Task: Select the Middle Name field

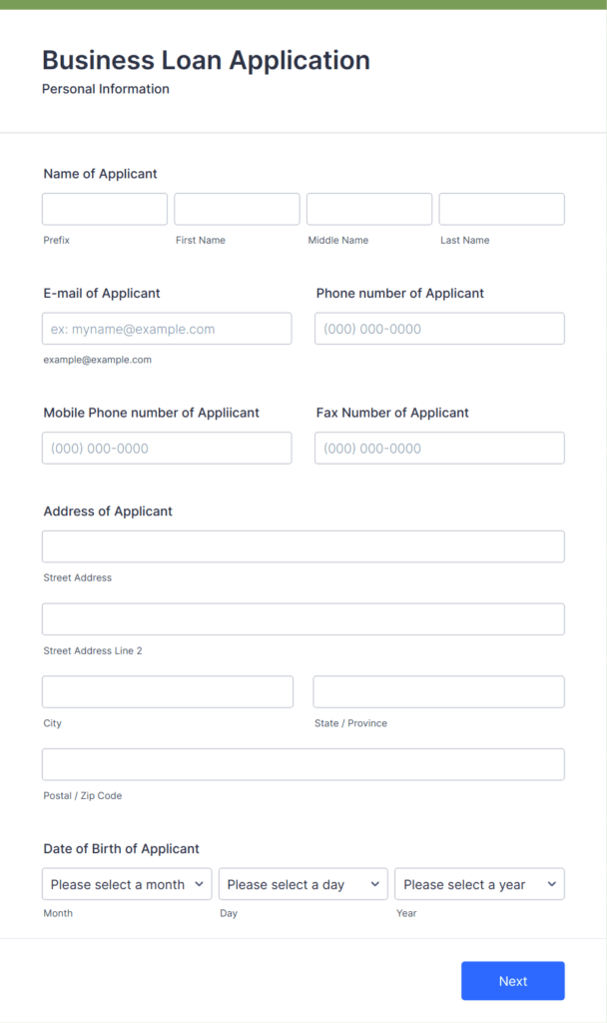Action: (369, 209)
